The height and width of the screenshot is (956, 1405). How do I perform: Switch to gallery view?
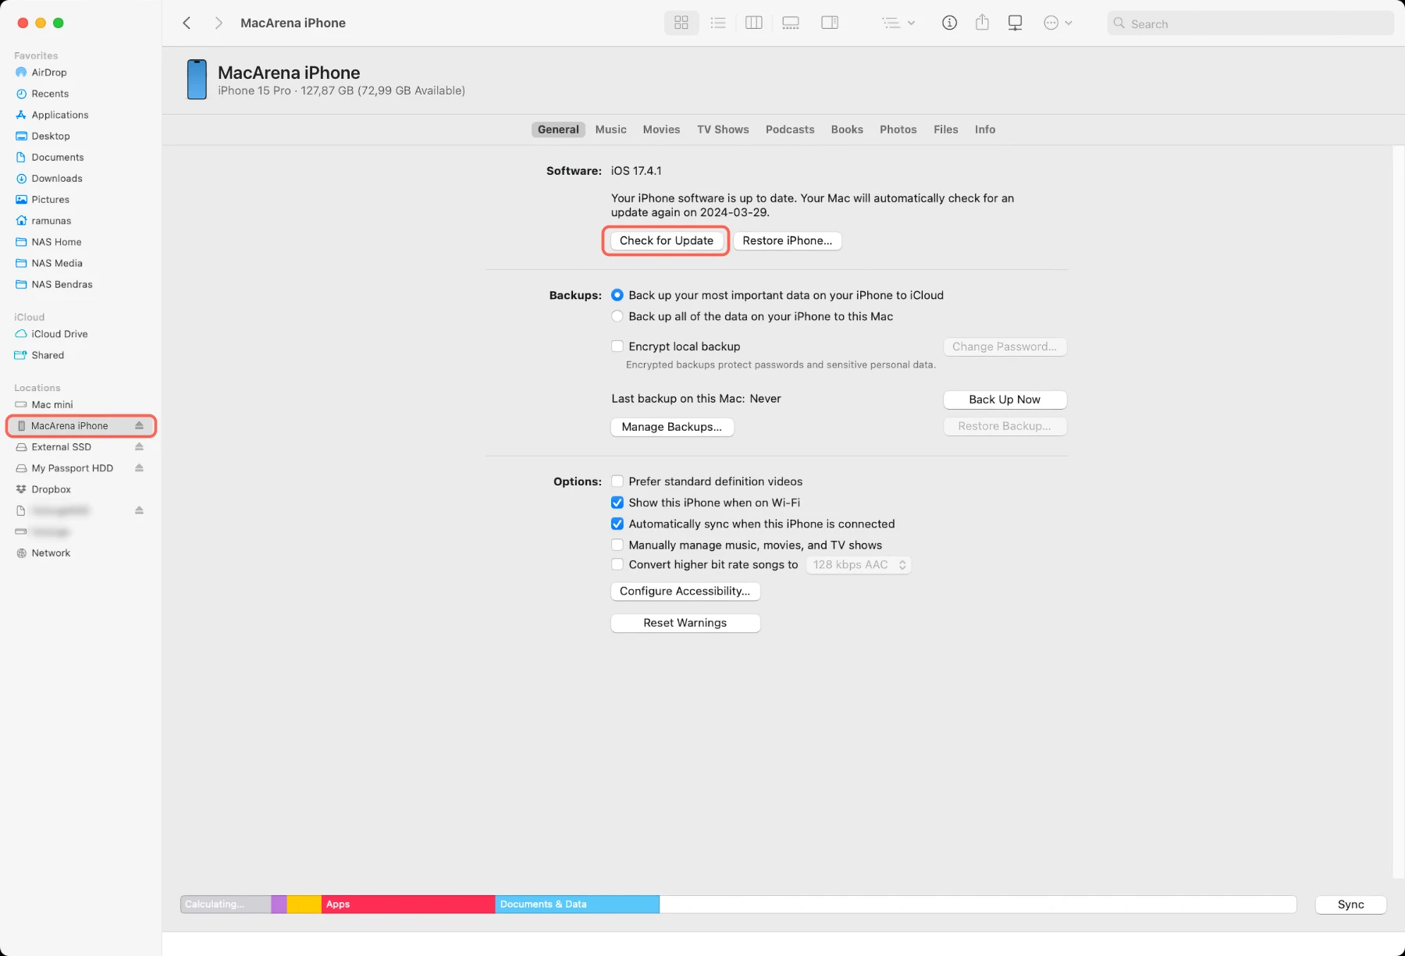(791, 23)
